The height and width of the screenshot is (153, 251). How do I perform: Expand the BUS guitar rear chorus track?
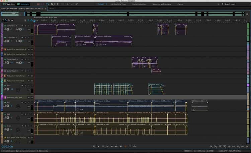pos(4,76)
